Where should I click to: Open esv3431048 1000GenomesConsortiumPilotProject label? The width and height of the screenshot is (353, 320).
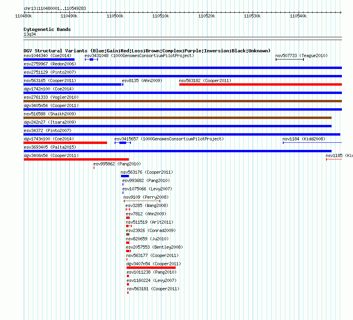[139, 56]
